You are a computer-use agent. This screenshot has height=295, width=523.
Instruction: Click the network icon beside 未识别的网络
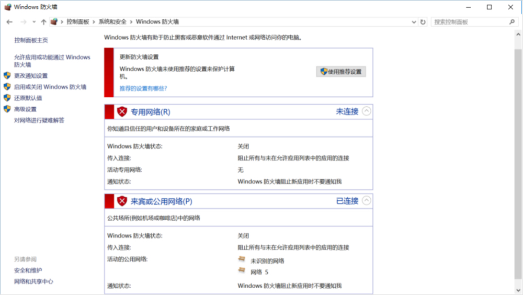click(242, 259)
